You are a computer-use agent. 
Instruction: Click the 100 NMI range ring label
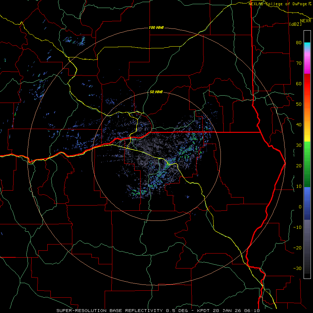156,27
